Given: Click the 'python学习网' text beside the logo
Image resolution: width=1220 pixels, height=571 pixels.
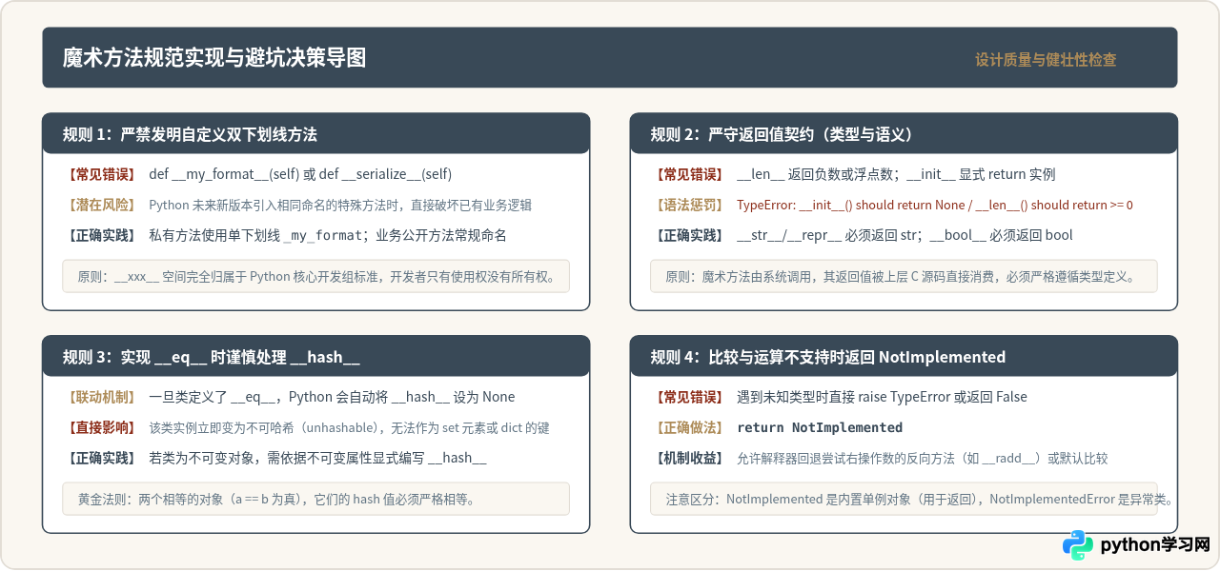Looking at the screenshot, I should (x=1155, y=545).
